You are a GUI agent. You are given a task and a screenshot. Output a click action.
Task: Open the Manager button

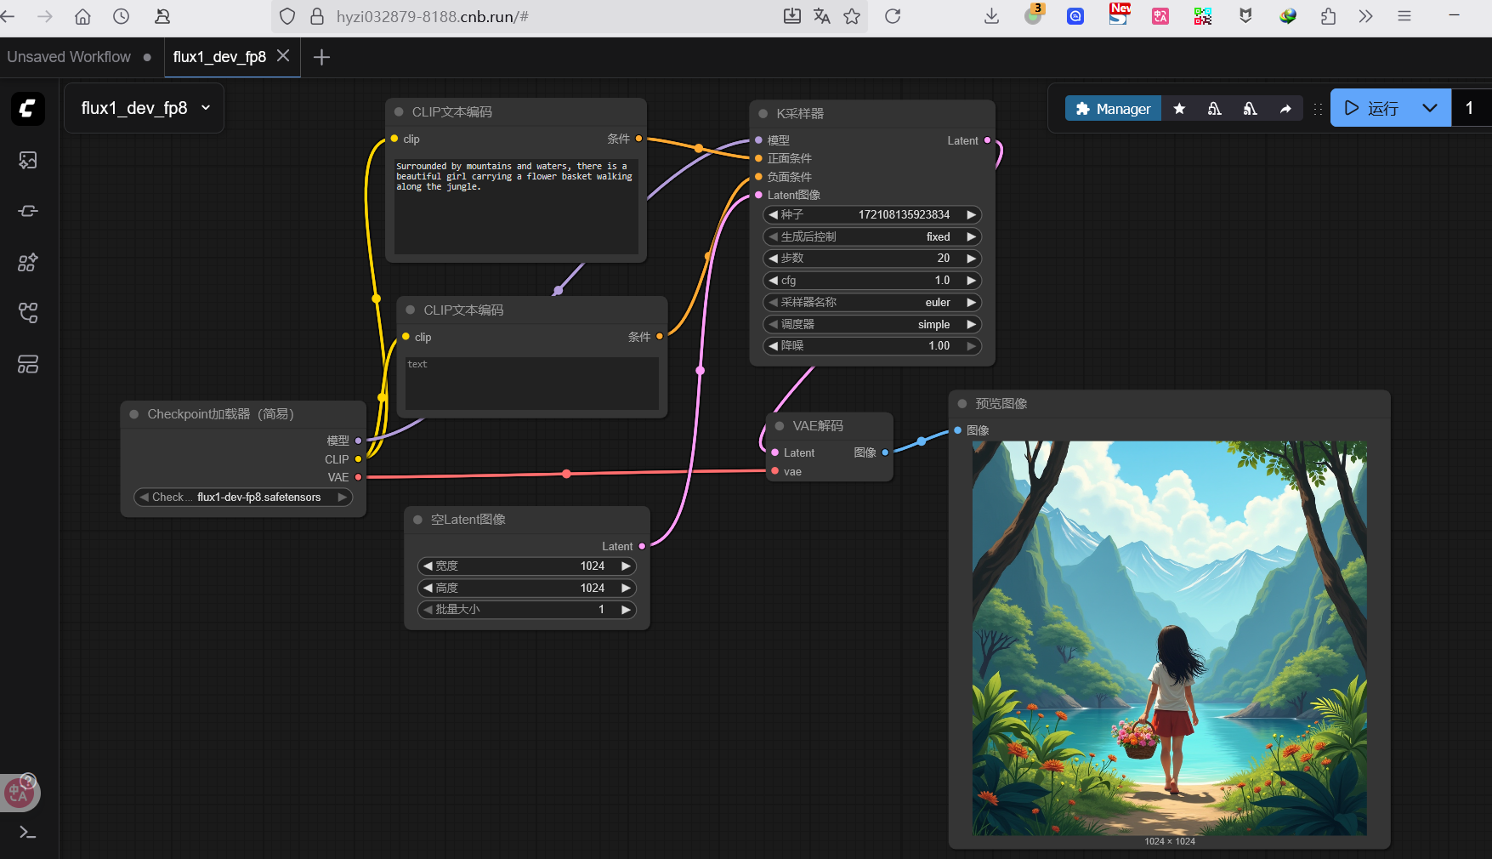click(x=1113, y=109)
